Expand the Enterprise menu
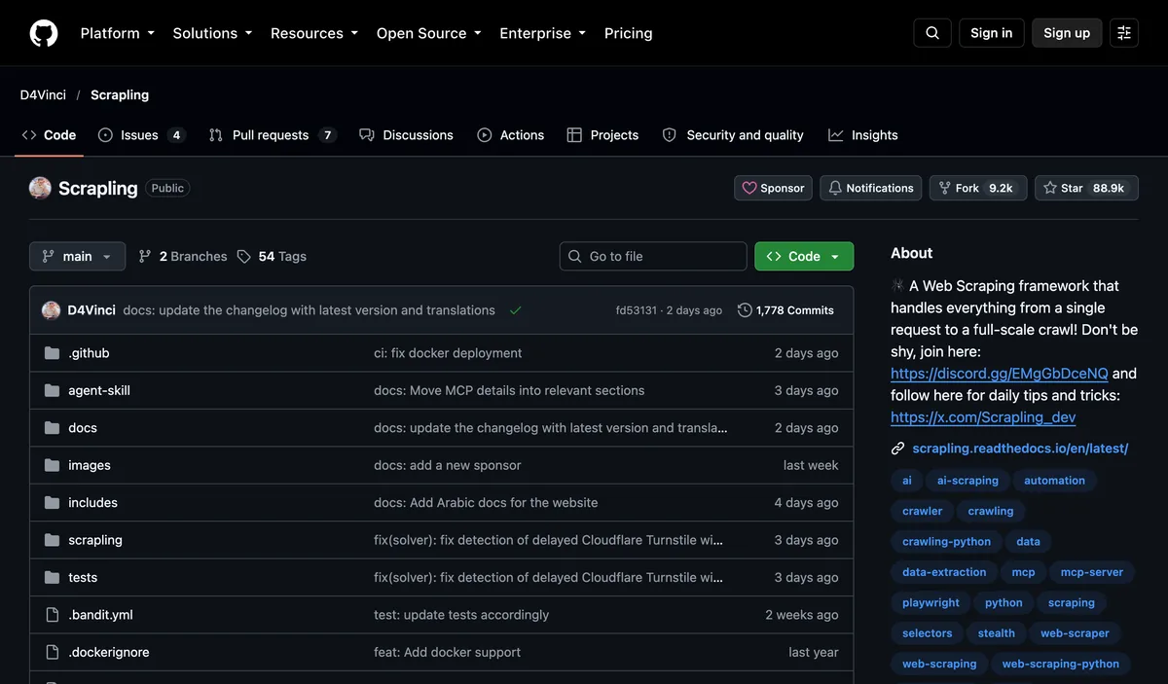1168x684 pixels. coord(543,33)
